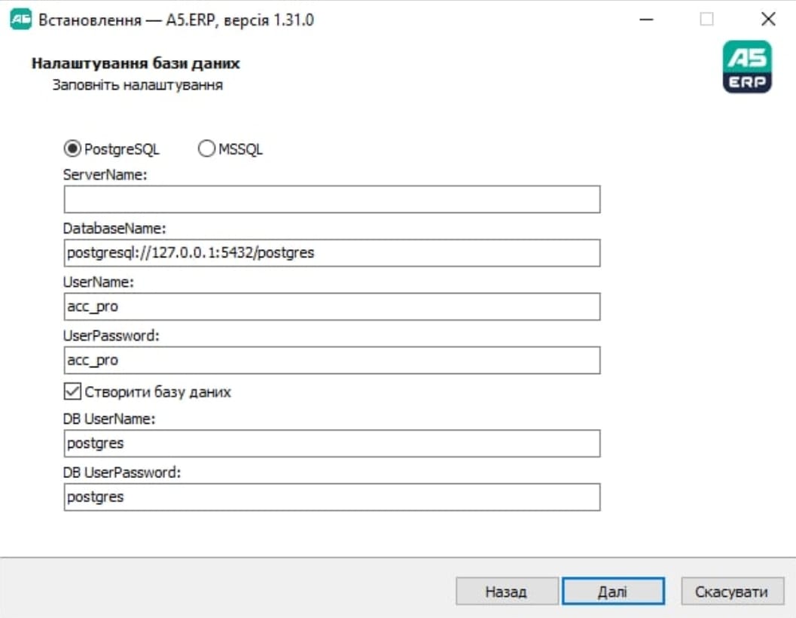This screenshot has height=618, width=796.
Task: Focus the empty ServerName field
Action: (331, 199)
